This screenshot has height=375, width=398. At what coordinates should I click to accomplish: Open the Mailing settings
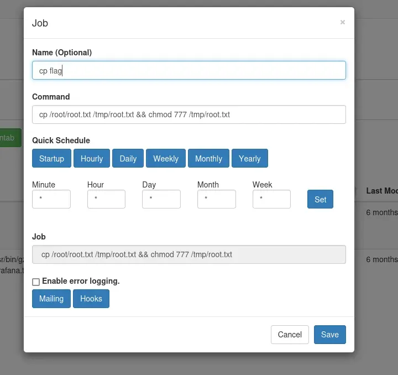(51, 299)
